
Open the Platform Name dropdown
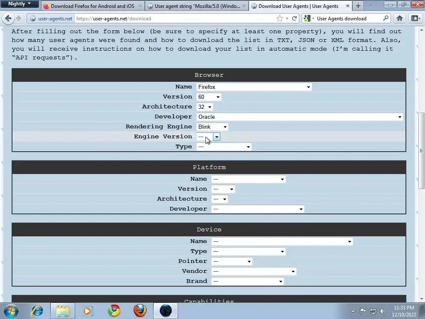pos(249,179)
